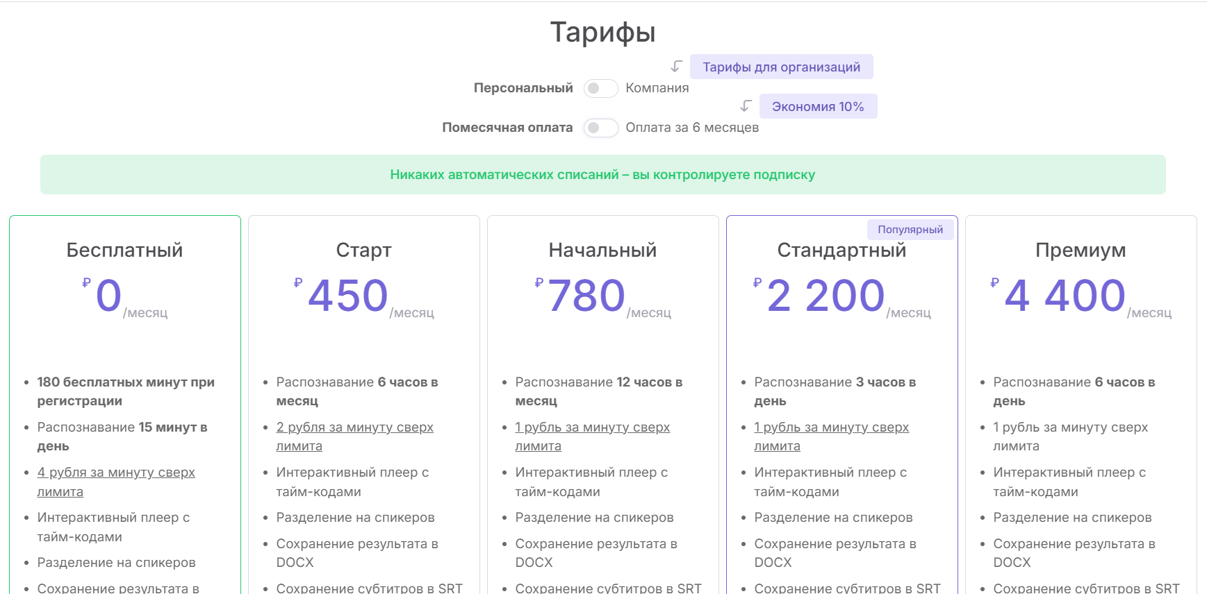This screenshot has width=1207, height=594.
Task: Select the Компания label
Action: [x=657, y=88]
